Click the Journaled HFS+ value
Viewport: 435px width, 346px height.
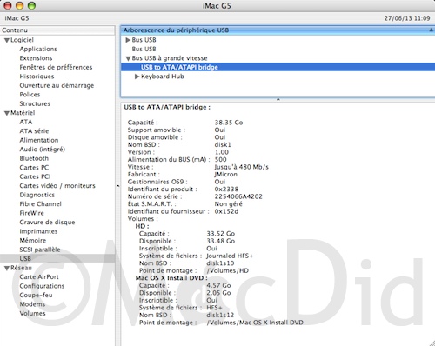click(x=230, y=256)
